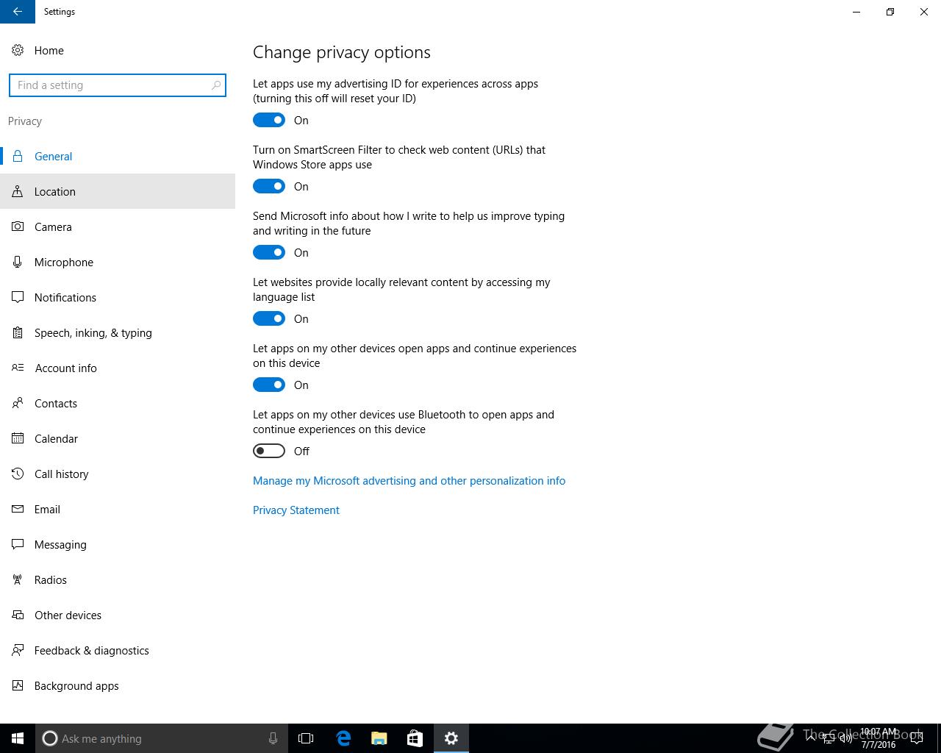Click the back arrow in Settings title bar
This screenshot has width=941, height=753.
[x=18, y=12]
